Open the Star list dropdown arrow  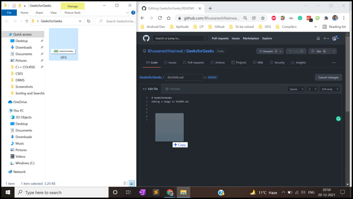tap(334, 51)
